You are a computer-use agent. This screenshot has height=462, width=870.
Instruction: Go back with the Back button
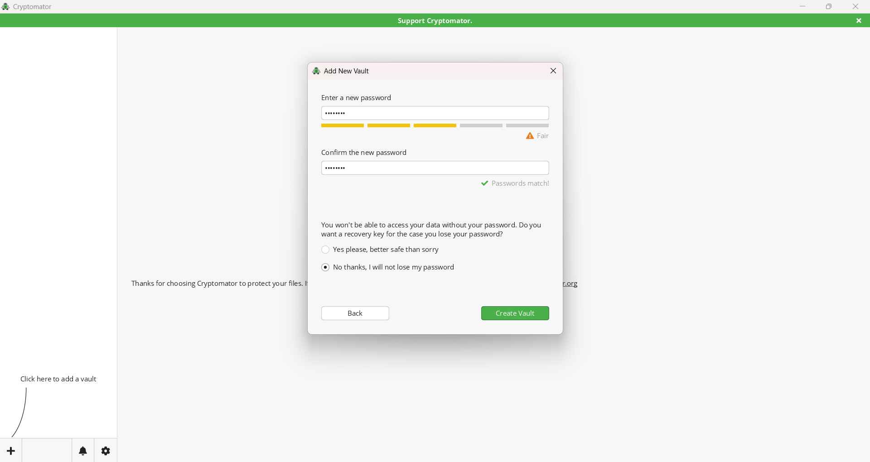pos(355,313)
